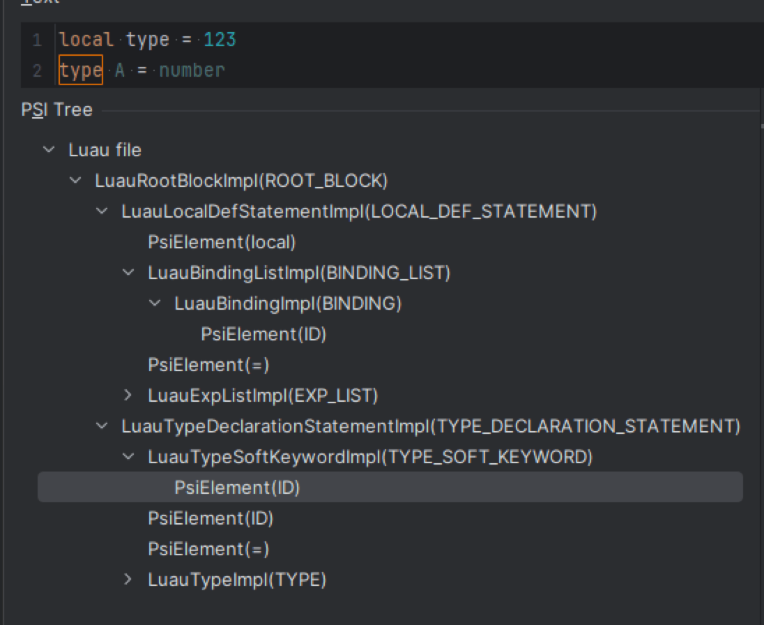Collapse the LuauRootBlockImpl(ROOT_BLOCK) node
This screenshot has height=625, width=764.
point(75,181)
